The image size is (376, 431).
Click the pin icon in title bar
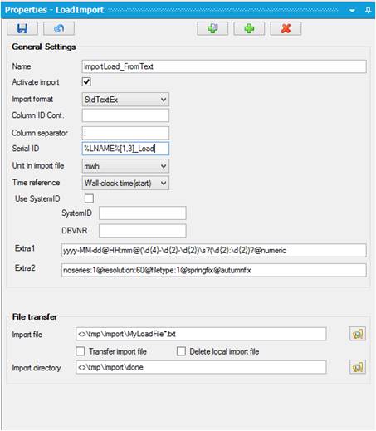point(368,10)
